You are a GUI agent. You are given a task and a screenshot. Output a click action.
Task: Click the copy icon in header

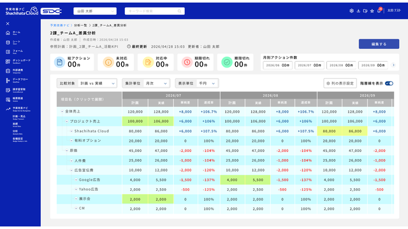pyautogui.click(x=365, y=11)
